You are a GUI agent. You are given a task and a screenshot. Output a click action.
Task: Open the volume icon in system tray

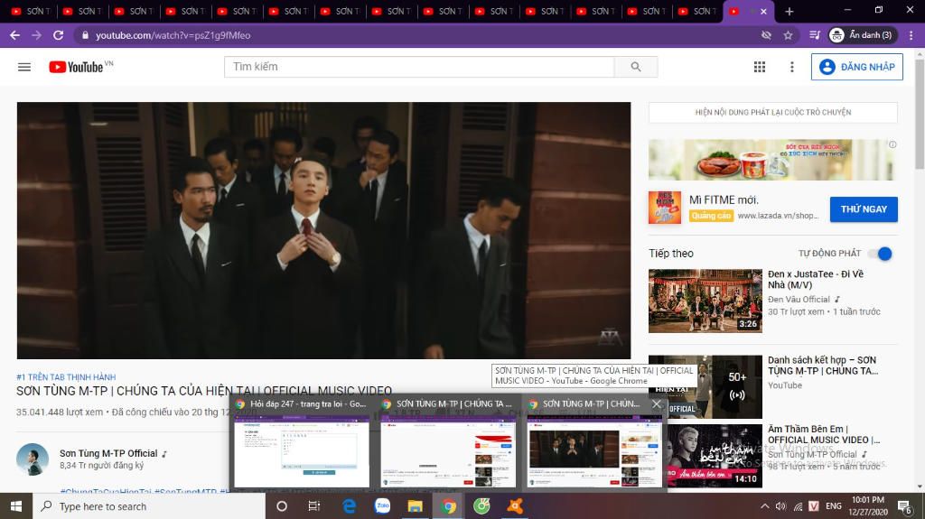[781, 506]
